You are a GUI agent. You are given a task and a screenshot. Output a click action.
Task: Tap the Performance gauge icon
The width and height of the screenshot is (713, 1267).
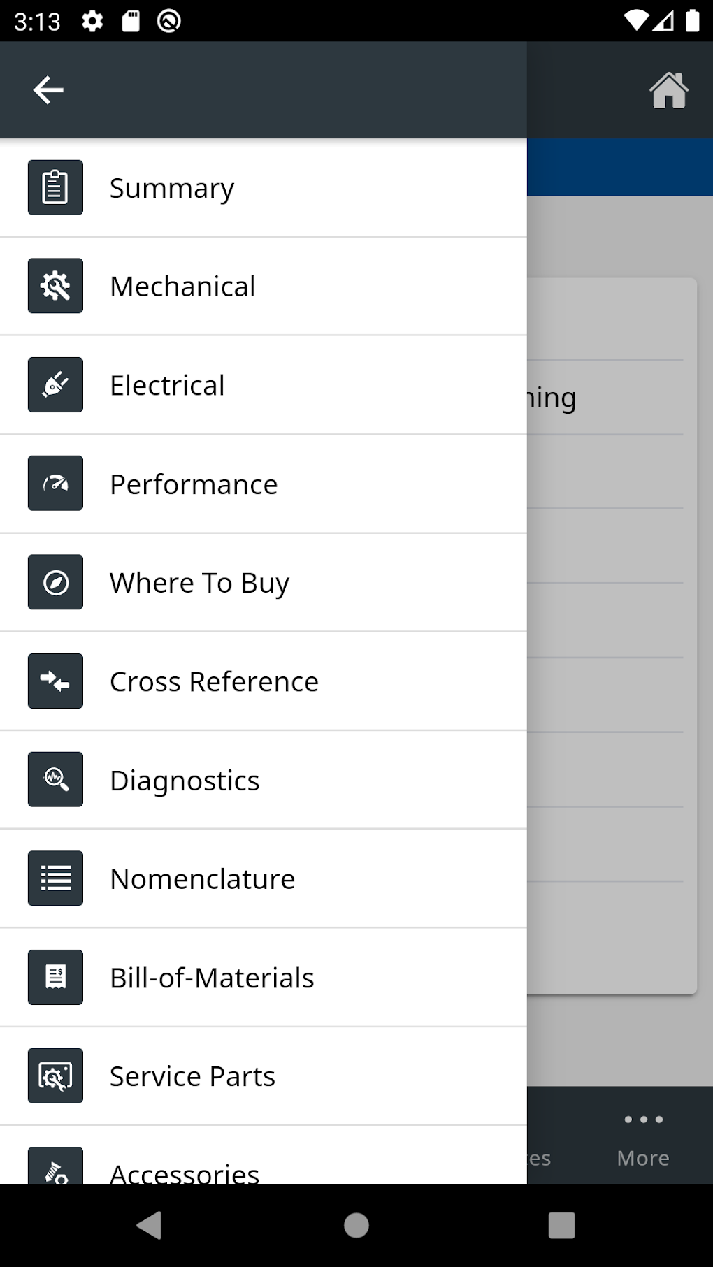click(55, 484)
